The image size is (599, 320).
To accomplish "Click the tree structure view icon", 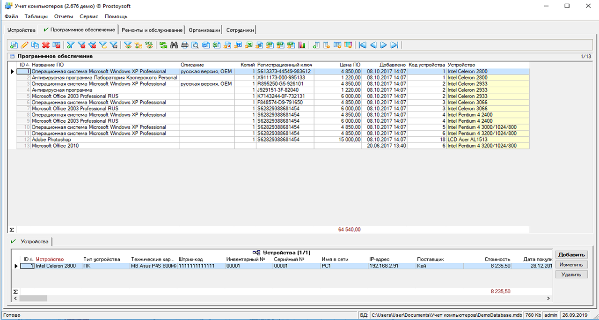I will coord(138,45).
